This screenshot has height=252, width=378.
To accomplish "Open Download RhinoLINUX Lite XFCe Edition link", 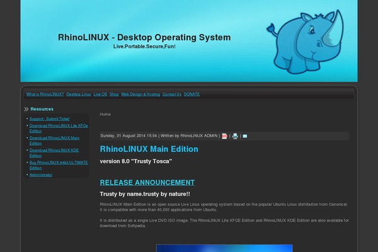I will (59, 129).
